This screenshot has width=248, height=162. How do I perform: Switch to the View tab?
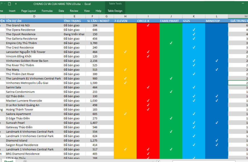tap(87, 11)
